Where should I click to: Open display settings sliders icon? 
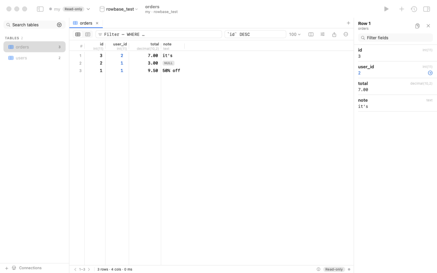[323, 34]
